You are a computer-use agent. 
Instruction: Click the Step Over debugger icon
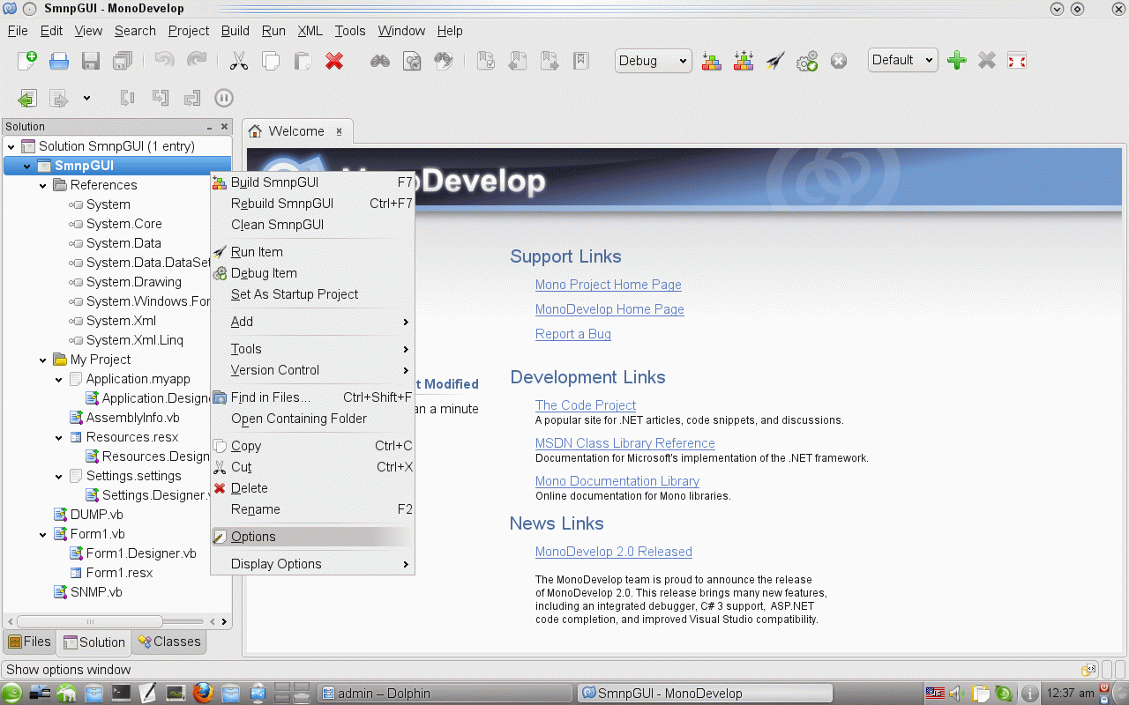point(128,98)
